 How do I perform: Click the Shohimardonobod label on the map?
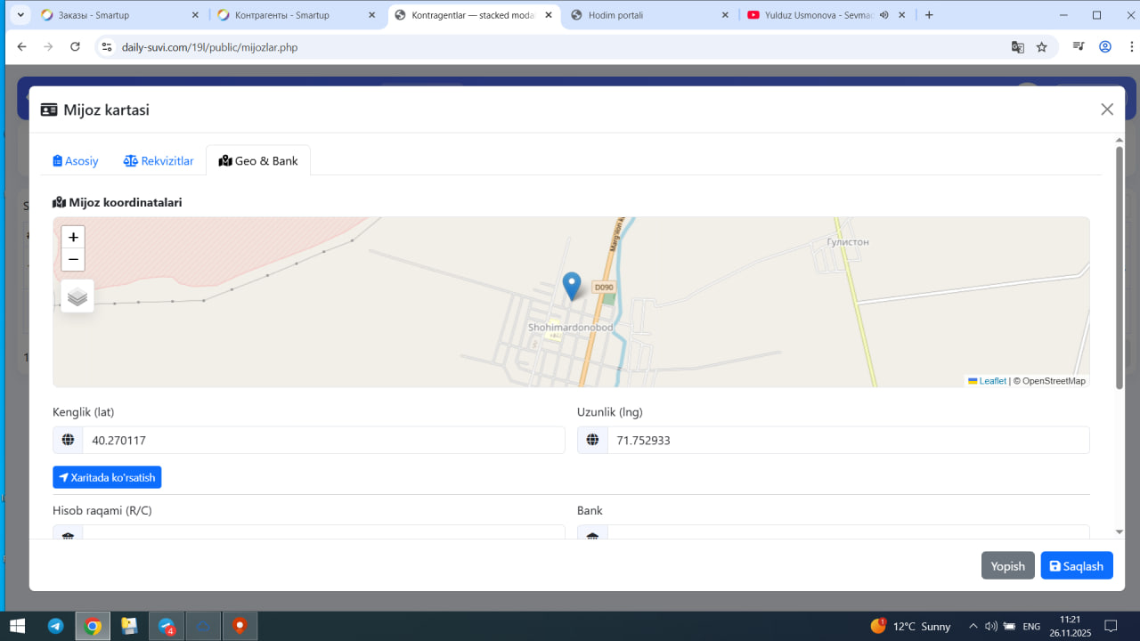tap(571, 328)
